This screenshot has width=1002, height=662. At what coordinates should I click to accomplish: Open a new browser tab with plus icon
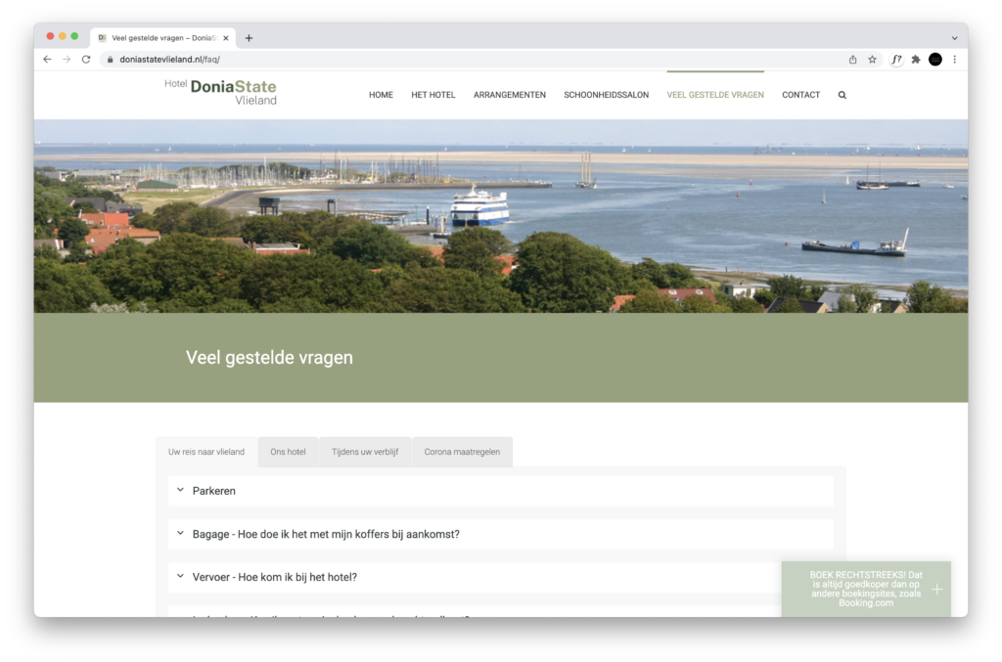pos(249,38)
